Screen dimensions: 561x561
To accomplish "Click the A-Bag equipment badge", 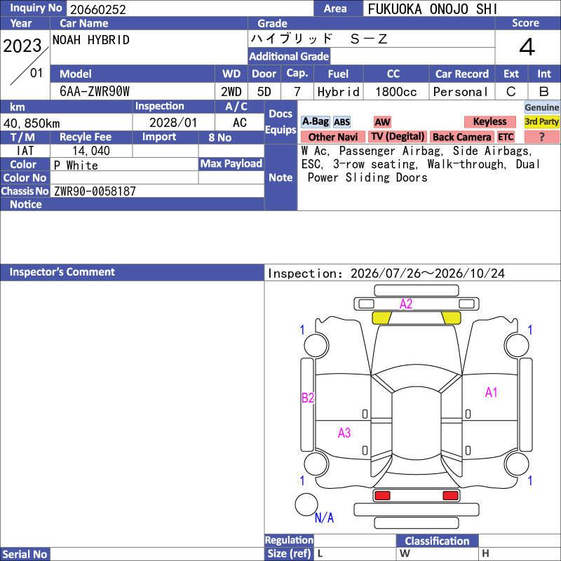I will [315, 122].
